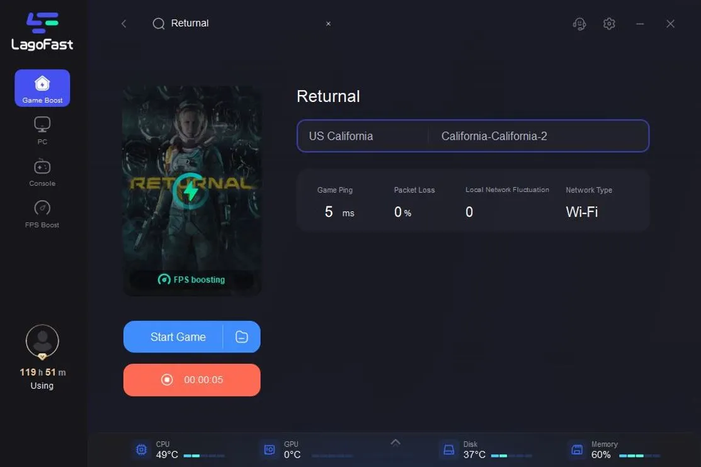Click the Memory icon in status bar
Screen dimensions: 701x467
(577, 449)
